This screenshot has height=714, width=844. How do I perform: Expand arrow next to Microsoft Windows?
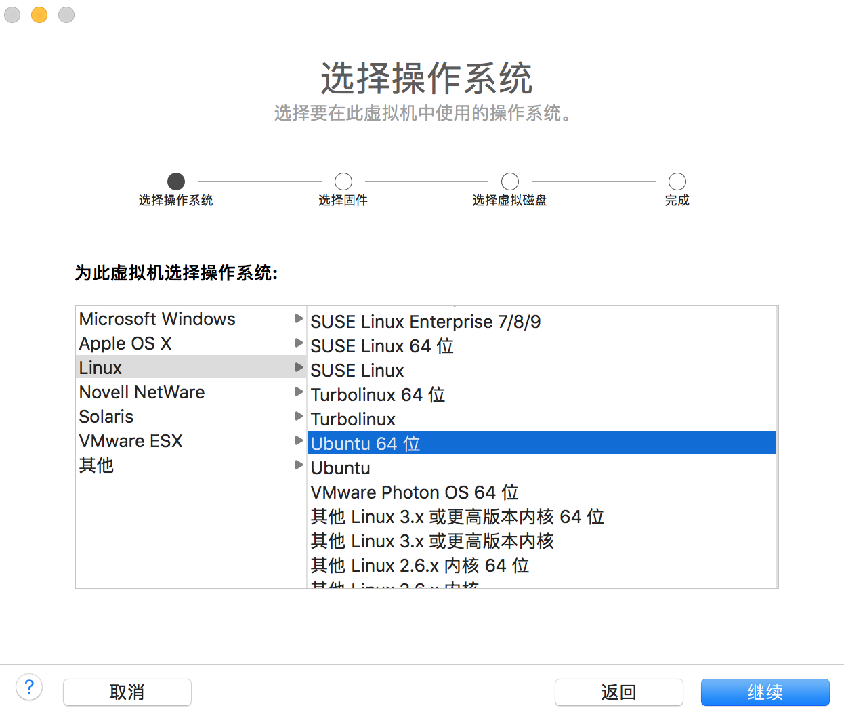tap(299, 318)
